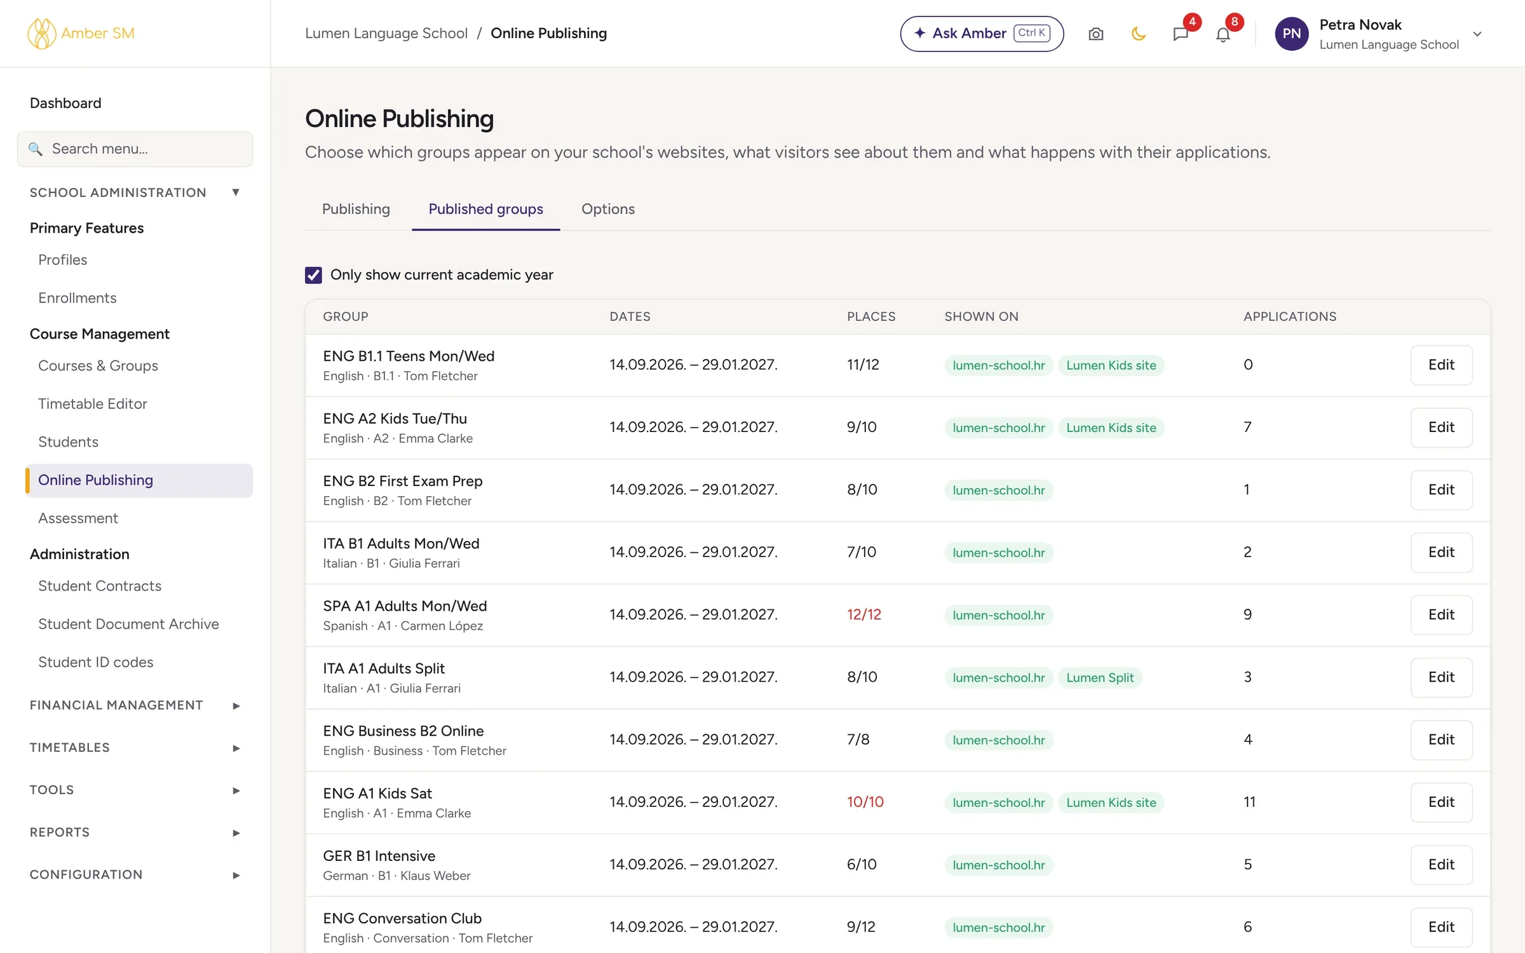Open Assessment in the sidebar
Screen dimensions: 1525x953
pyautogui.click(x=78, y=518)
